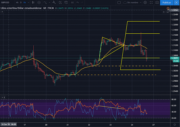180x127 pixels.
Task: Open the financials bar-chart icon
Action: pos(54,2)
